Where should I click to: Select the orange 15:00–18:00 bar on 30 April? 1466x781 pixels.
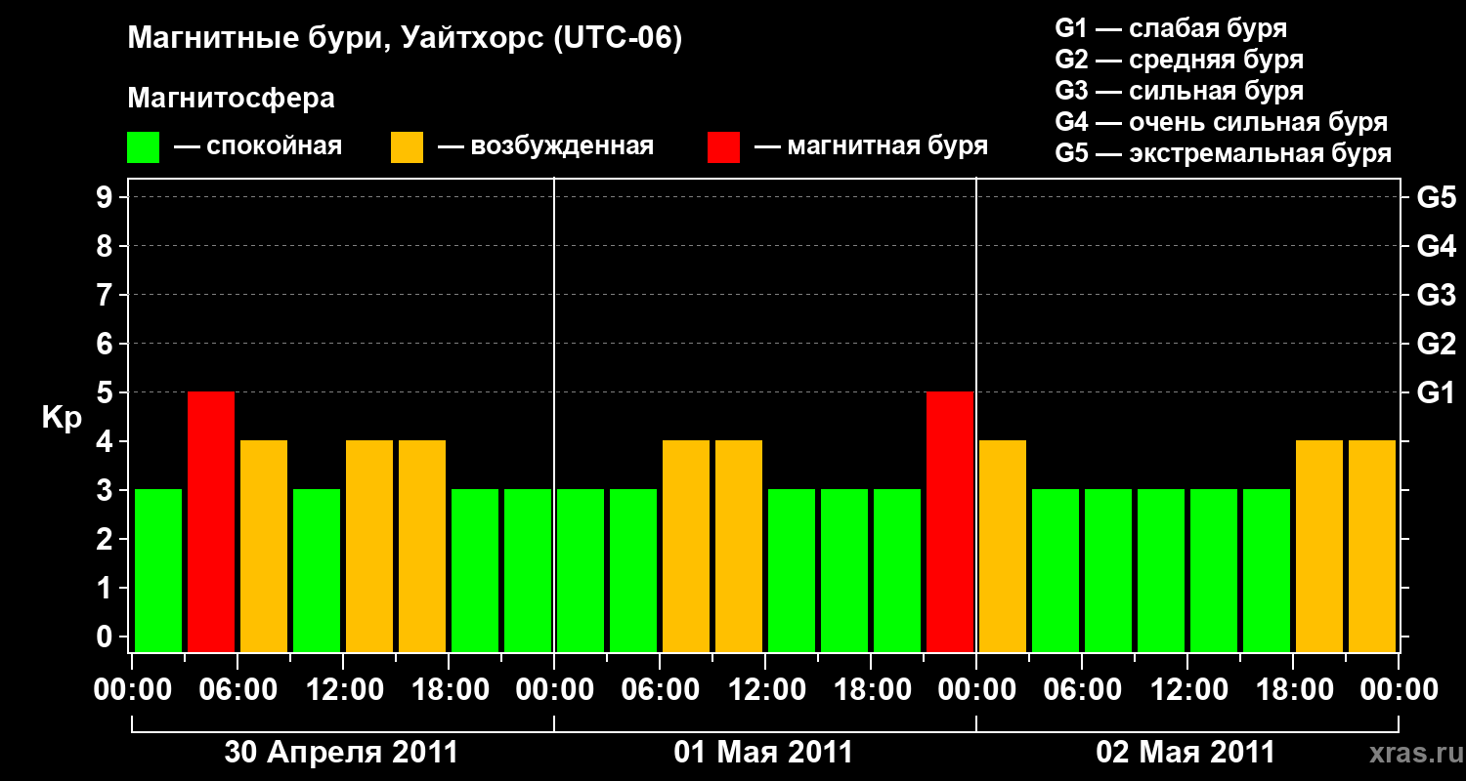[422, 546]
